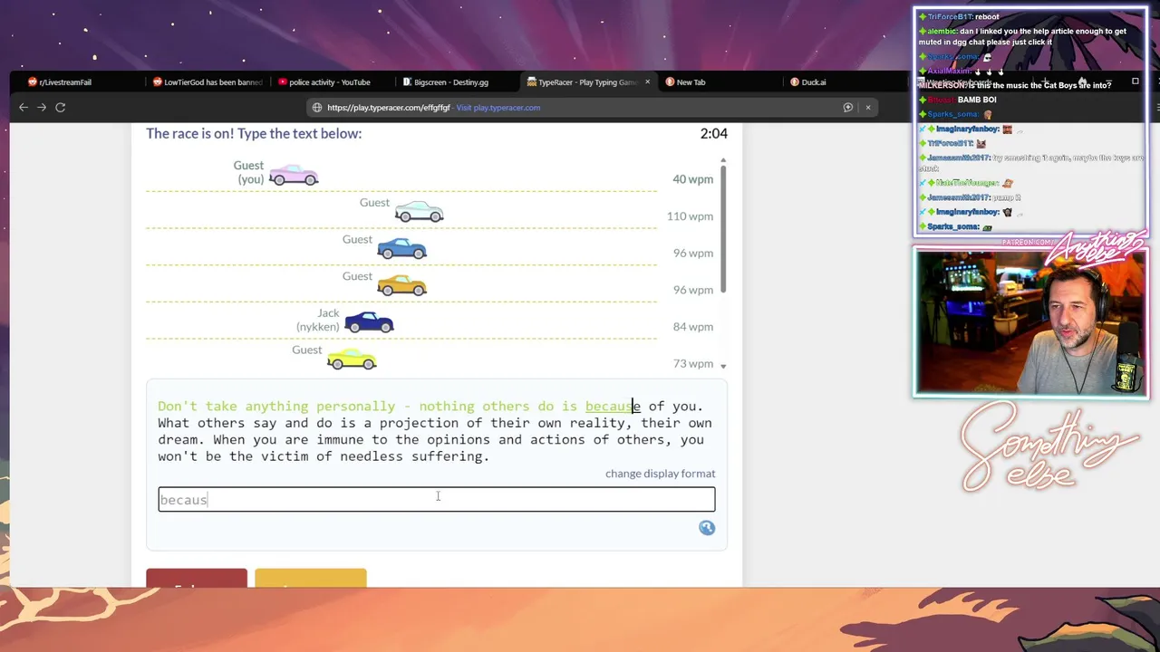Screen dimensions: 1160x652
Task: Click your pink Guest (you) car
Action: (x=294, y=175)
